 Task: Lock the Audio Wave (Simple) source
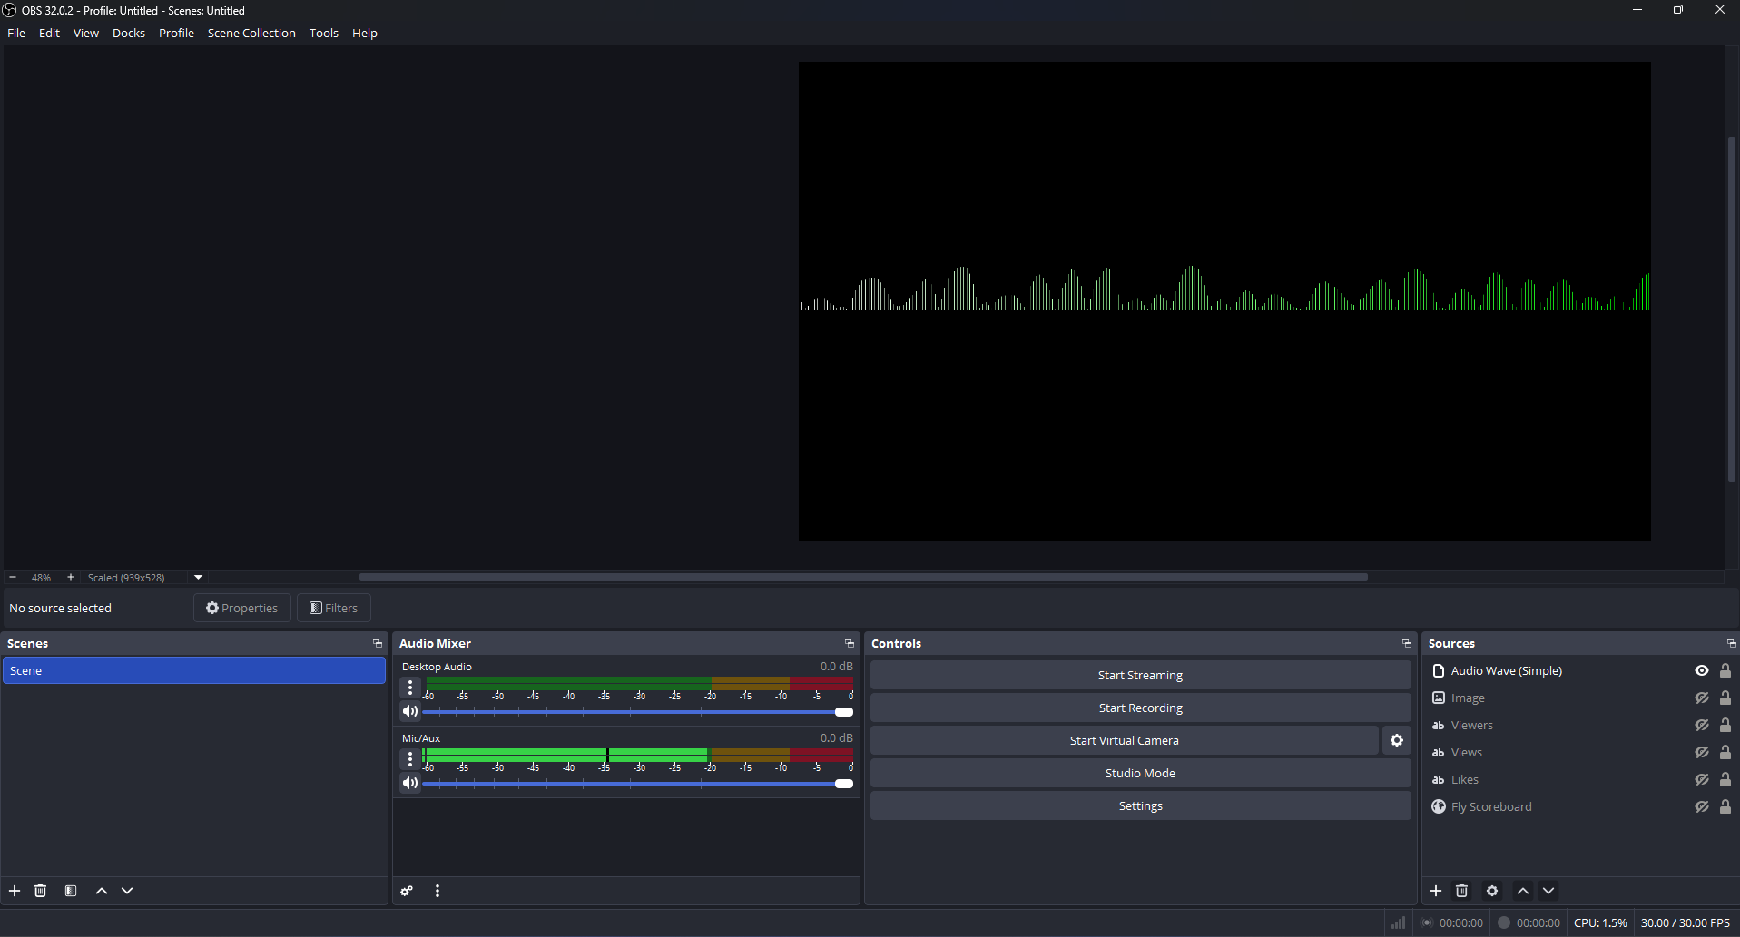1725,670
